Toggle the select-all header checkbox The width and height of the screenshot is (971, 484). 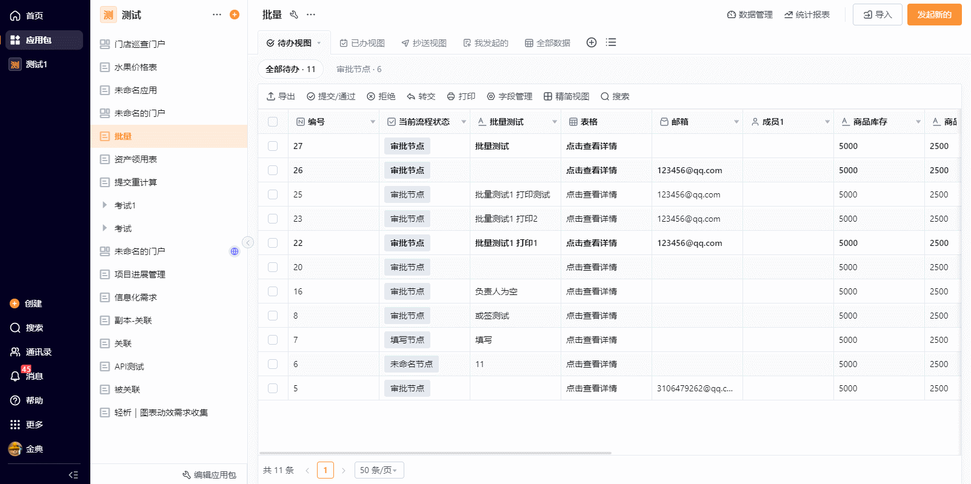pos(273,122)
